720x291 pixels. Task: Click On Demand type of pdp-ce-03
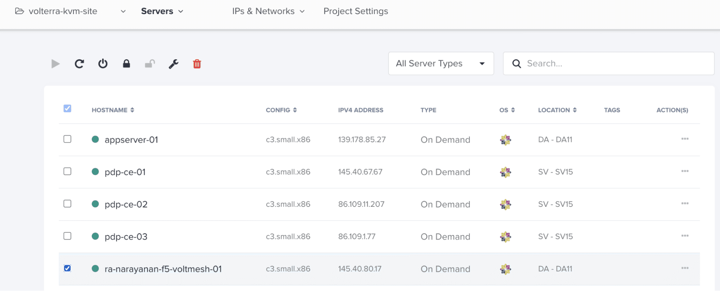pyautogui.click(x=446, y=237)
